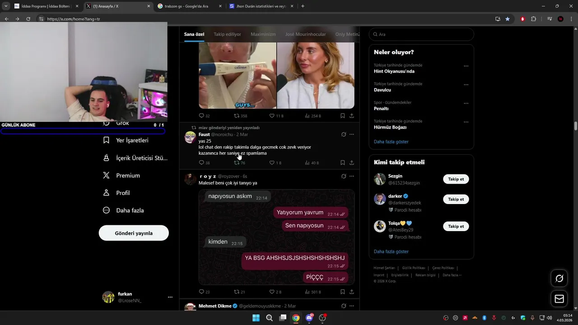The image size is (578, 325).
Task: Follow darker with Takip et
Action: [456, 199]
